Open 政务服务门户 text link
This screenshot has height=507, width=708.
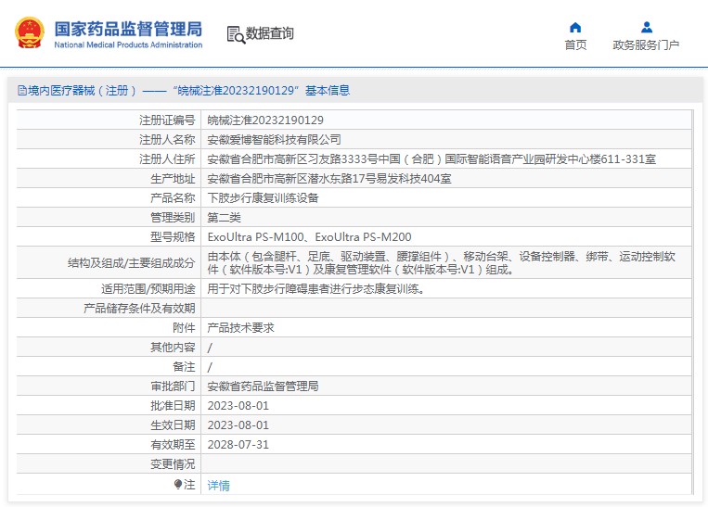pyautogui.click(x=646, y=45)
